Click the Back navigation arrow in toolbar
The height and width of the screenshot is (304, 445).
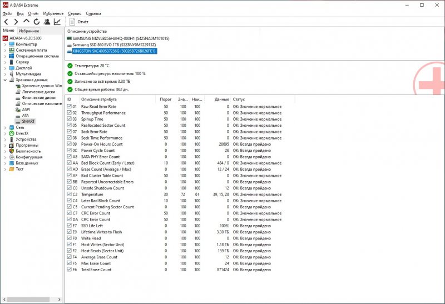click(x=6, y=22)
